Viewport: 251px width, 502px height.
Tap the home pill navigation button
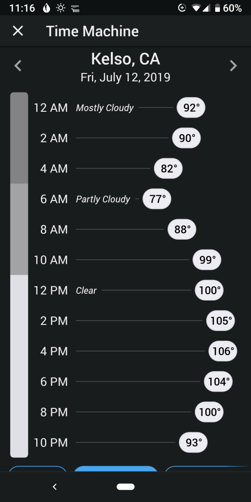[125, 487]
